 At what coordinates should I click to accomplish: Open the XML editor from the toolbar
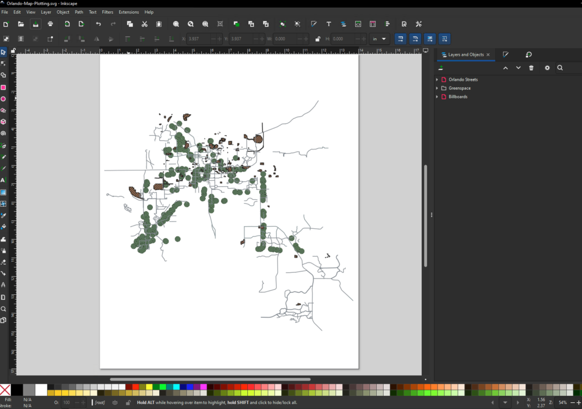[x=357, y=24]
